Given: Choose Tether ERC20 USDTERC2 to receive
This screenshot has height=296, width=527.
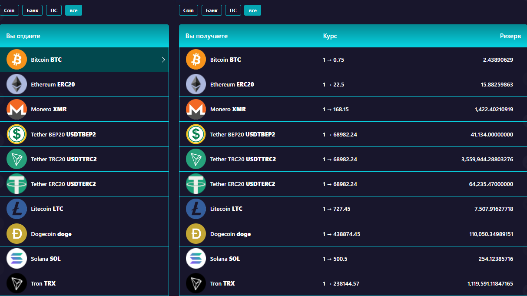Looking at the screenshot, I should click(x=242, y=184).
